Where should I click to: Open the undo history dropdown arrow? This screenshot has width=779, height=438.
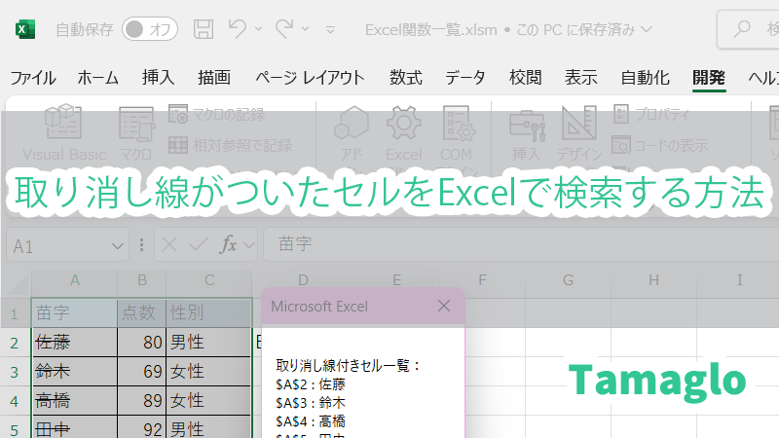click(259, 29)
